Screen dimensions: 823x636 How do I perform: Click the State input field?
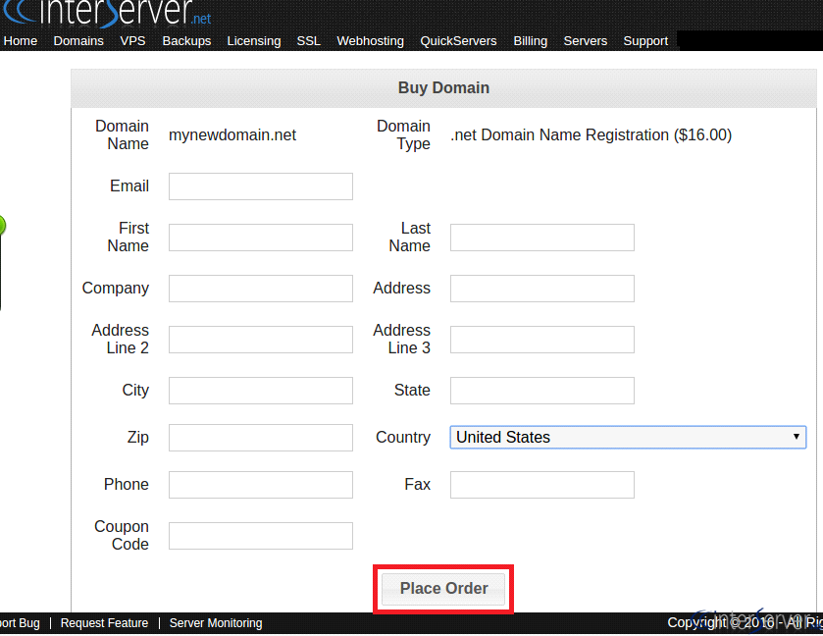542,391
